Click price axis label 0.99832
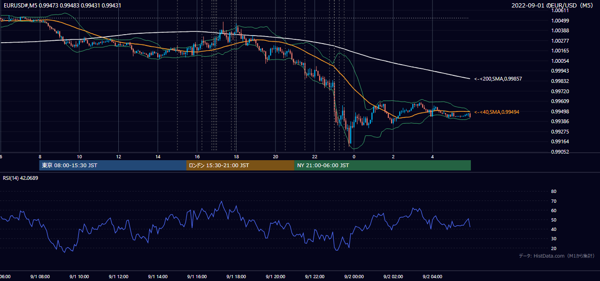Image resolution: width=600 pixels, height=281 pixels. 560,81
